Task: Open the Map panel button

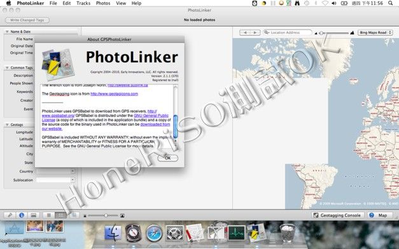Action: pyautogui.click(x=379, y=215)
